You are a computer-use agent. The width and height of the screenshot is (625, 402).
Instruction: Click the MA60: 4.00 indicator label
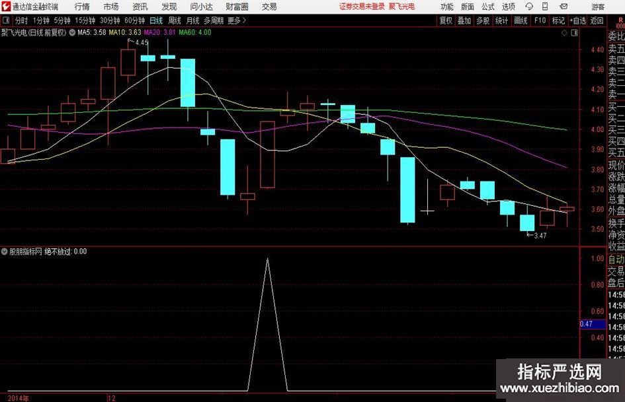[195, 32]
